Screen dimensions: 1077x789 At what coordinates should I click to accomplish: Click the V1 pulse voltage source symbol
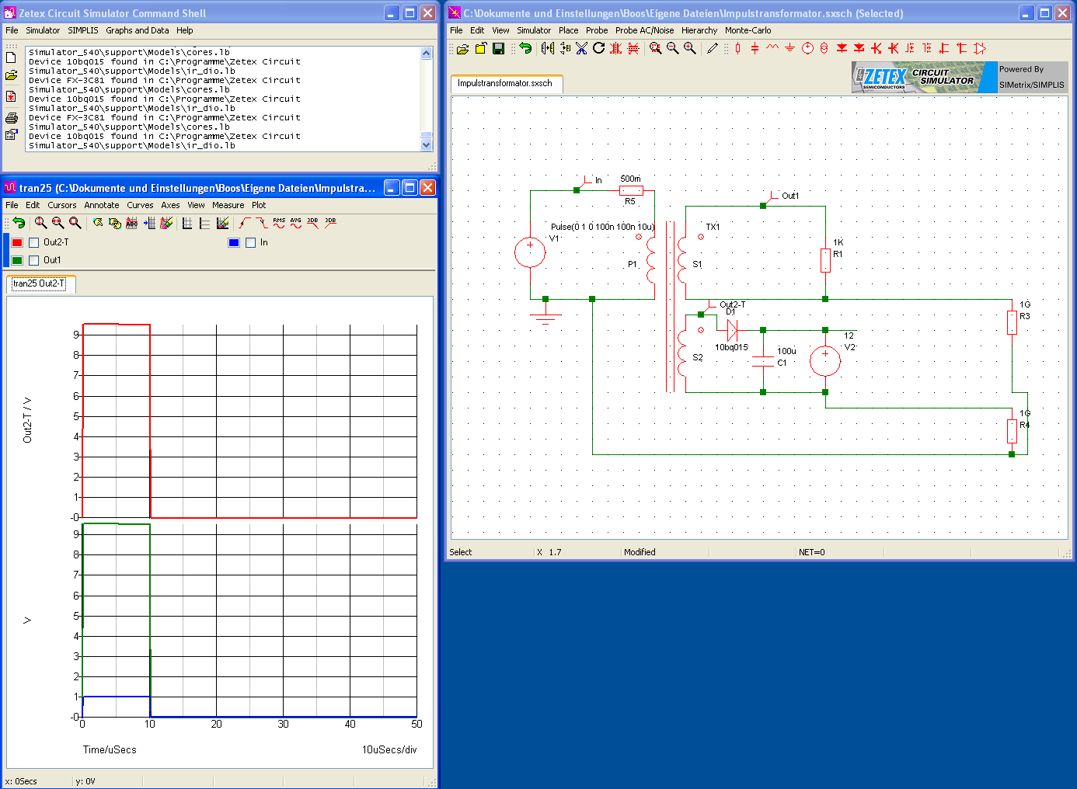(x=530, y=252)
